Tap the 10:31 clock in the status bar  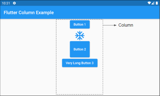point(6,3)
